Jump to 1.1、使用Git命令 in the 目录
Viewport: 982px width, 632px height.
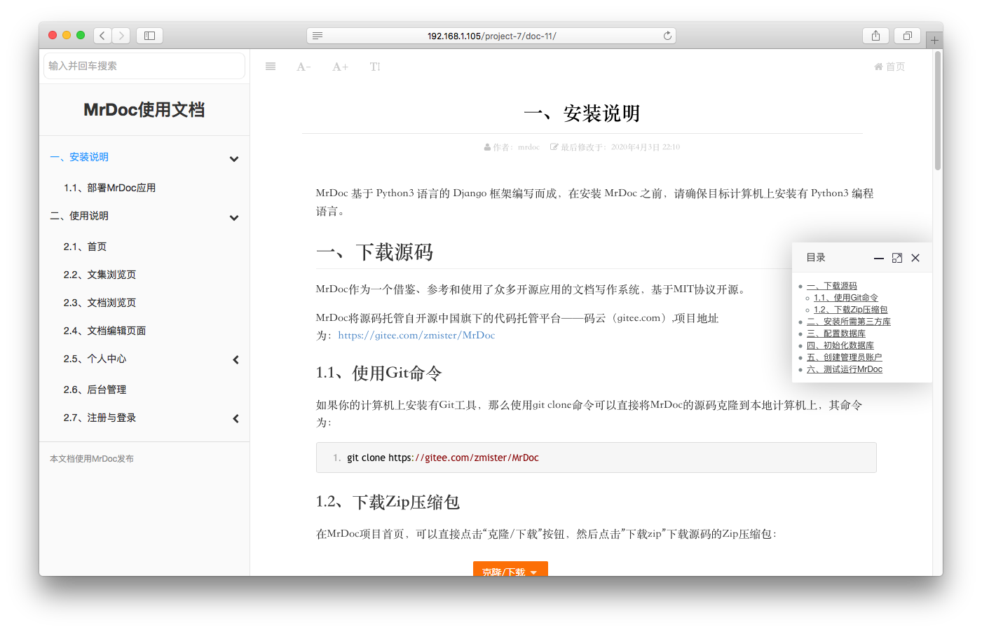845,298
